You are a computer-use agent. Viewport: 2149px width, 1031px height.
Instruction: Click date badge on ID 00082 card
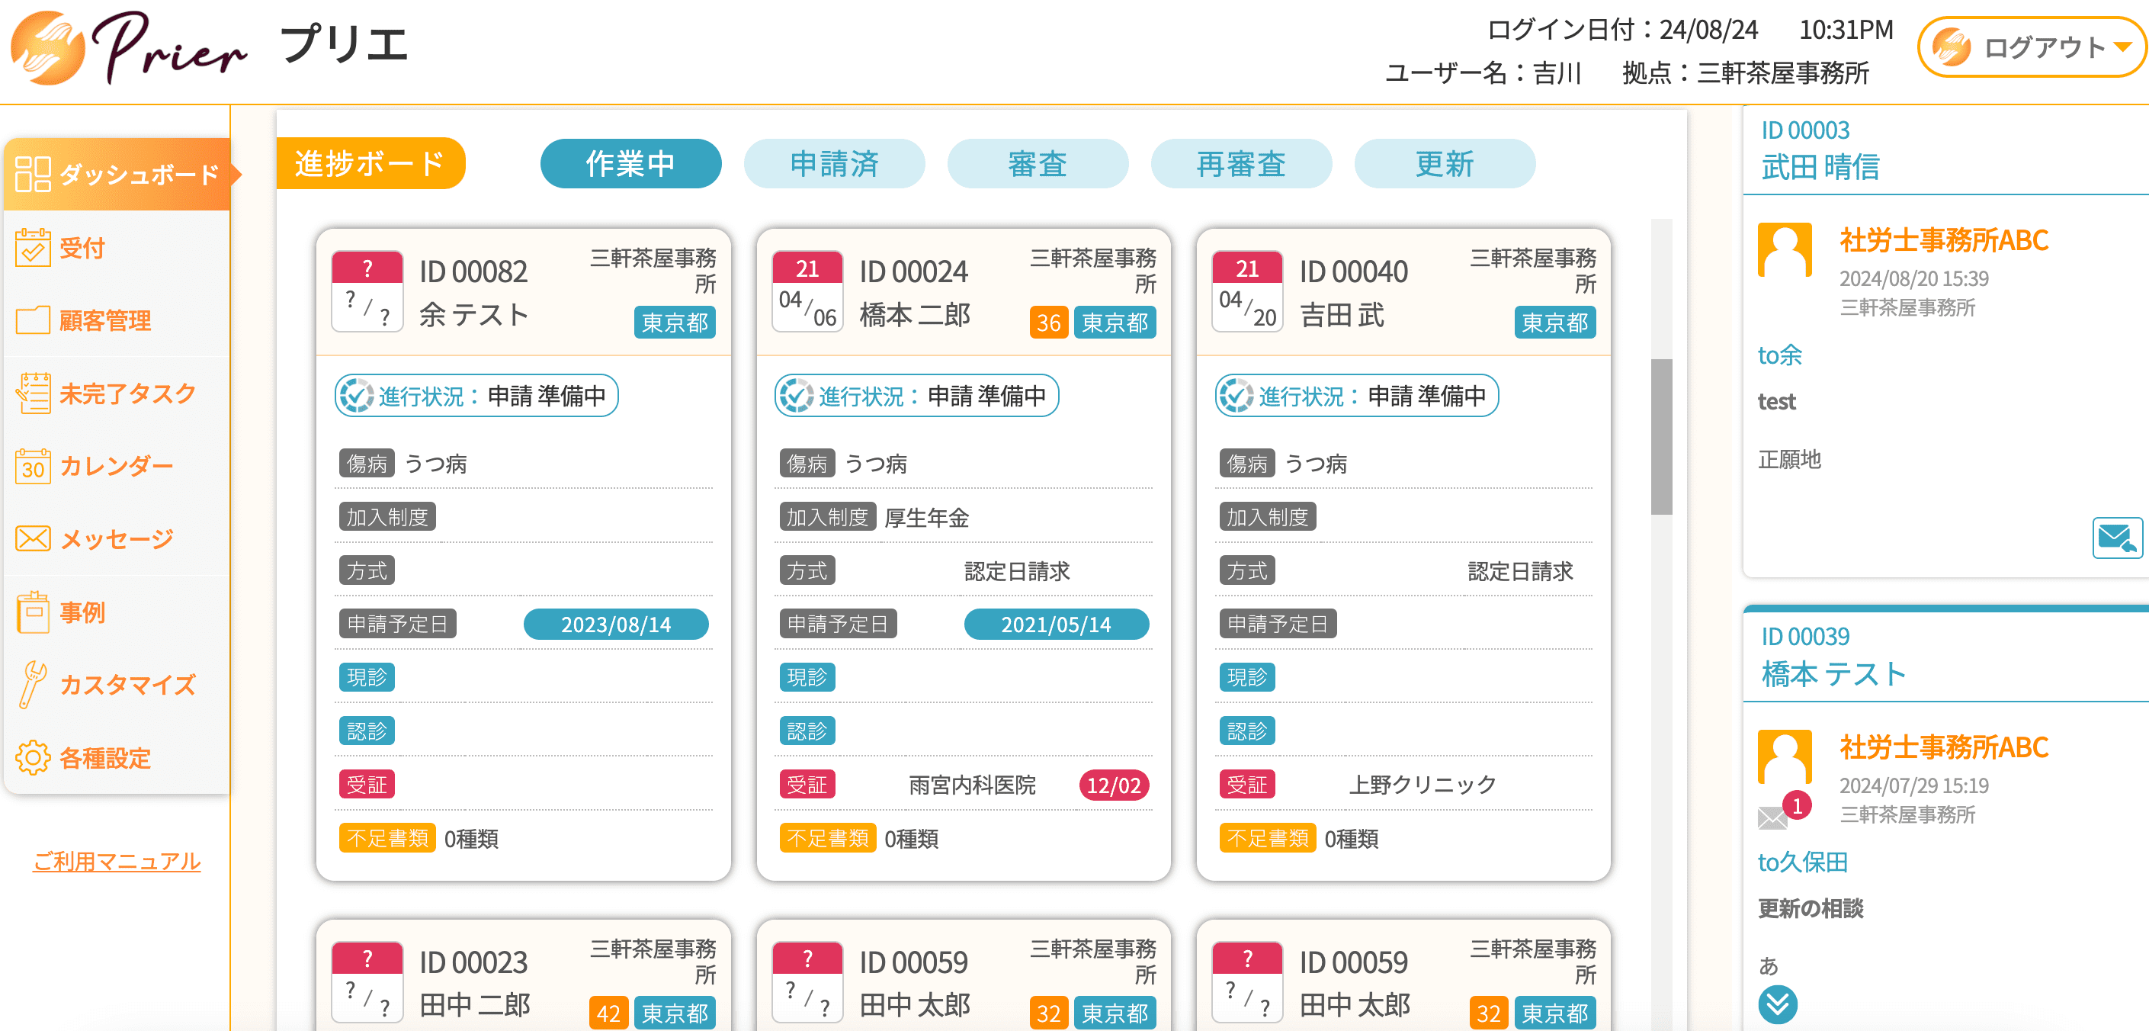pyautogui.click(x=368, y=291)
